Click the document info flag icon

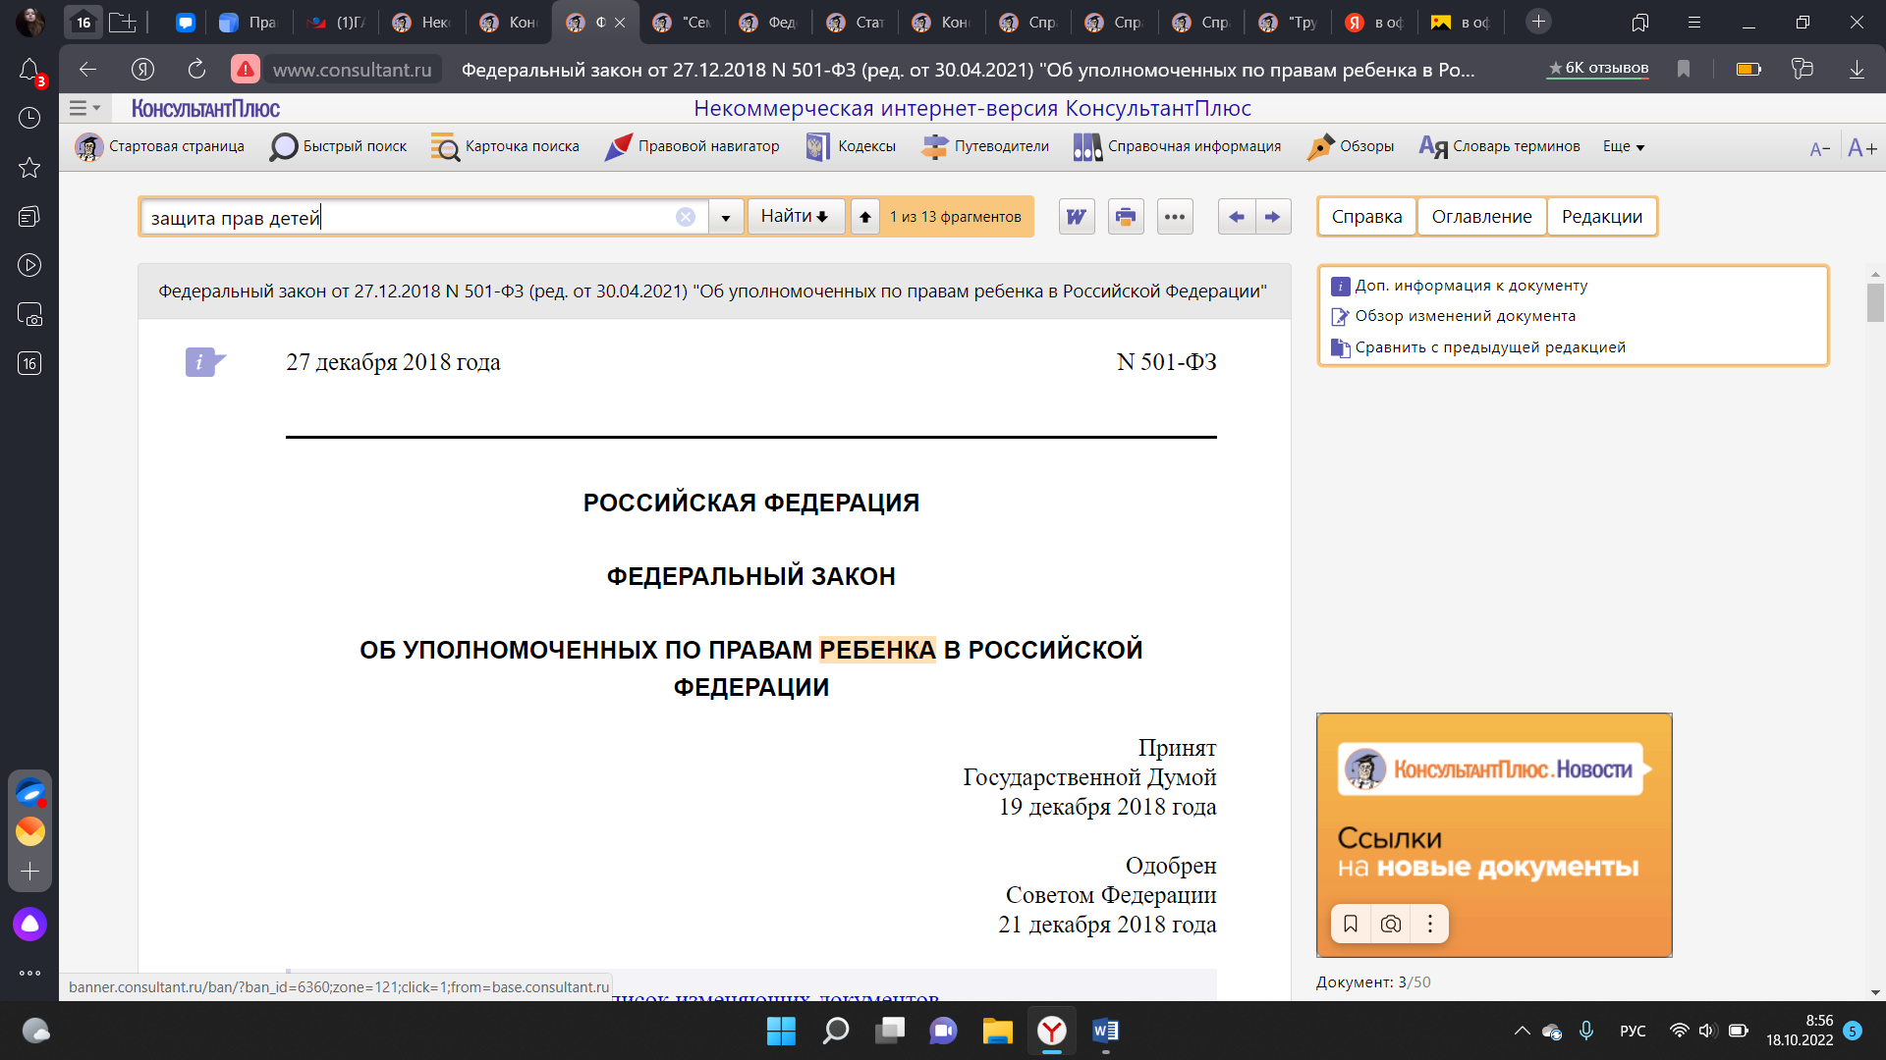click(x=205, y=362)
